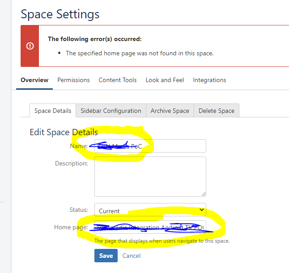Grab the Description textarea resize handle
The image size is (289, 273).
(x=204, y=194)
